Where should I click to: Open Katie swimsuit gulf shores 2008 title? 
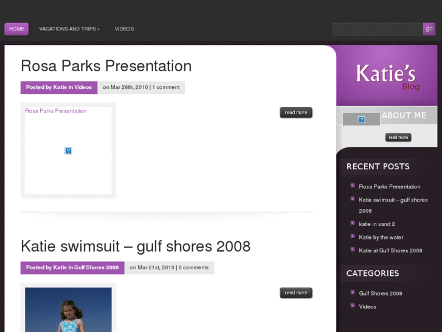[135, 246]
